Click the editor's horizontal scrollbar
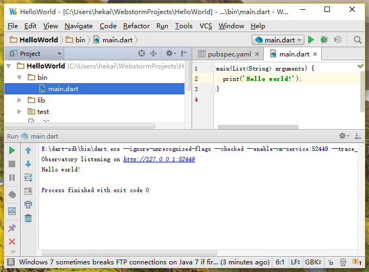The width and height of the screenshot is (369, 272). tap(258, 127)
